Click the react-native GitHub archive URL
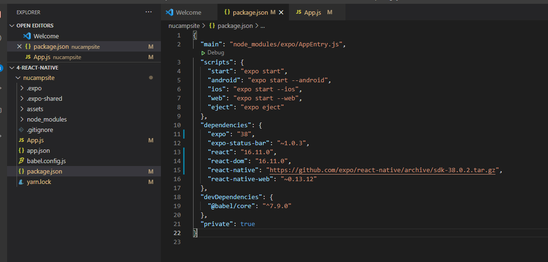 [x=382, y=170]
